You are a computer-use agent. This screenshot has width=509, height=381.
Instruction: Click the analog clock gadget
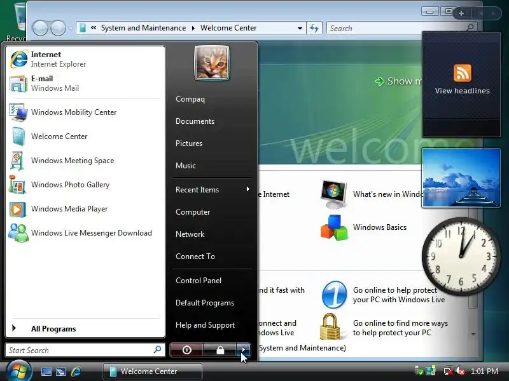[x=461, y=257]
